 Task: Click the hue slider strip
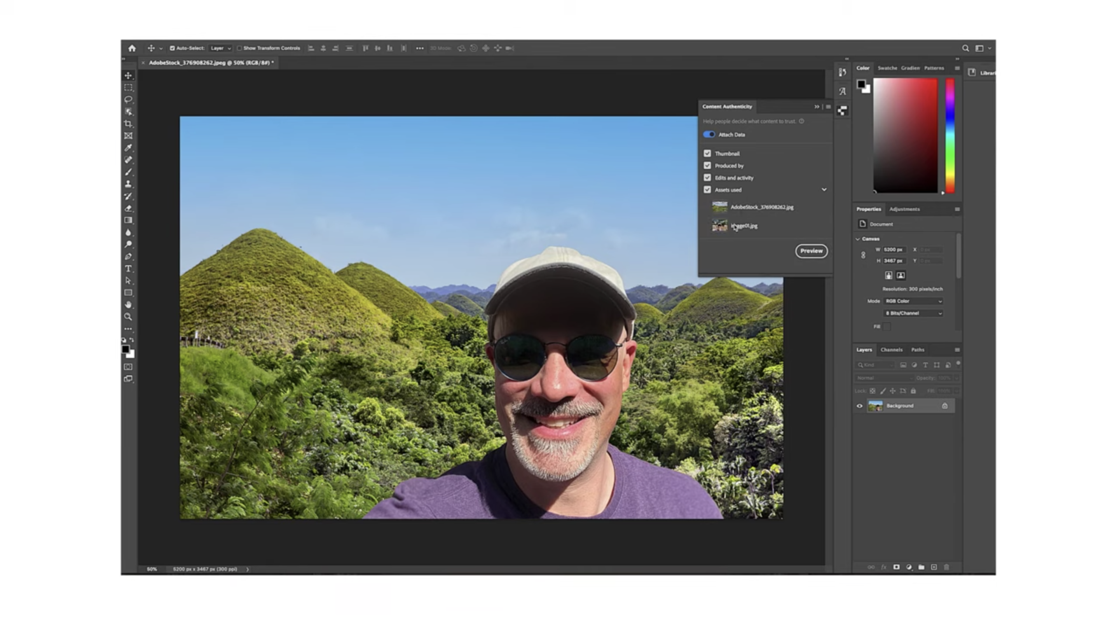tap(950, 135)
